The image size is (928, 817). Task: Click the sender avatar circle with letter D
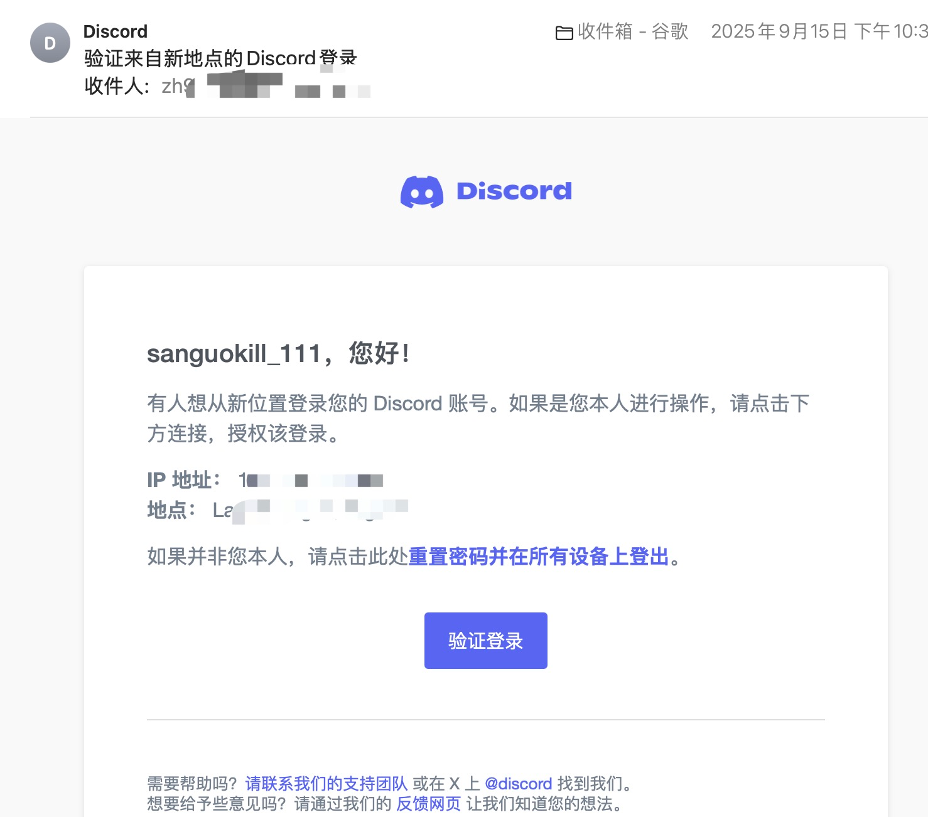point(50,43)
